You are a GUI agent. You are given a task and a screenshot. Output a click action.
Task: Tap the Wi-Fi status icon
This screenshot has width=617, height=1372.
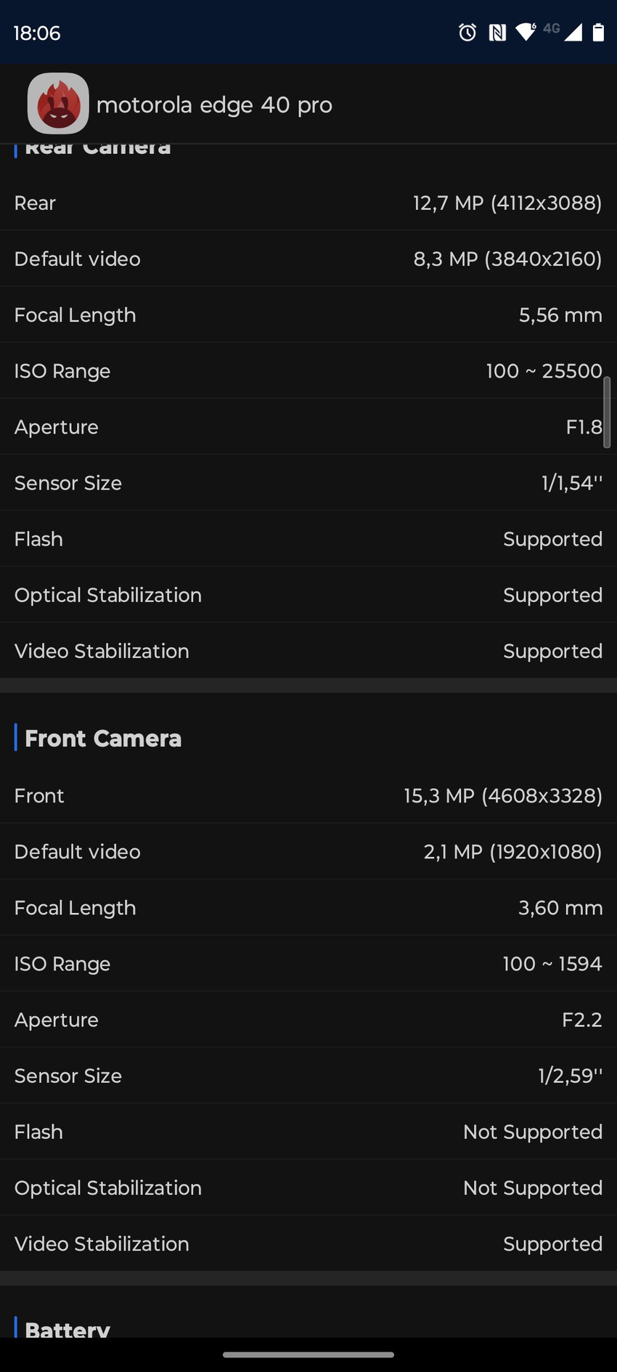click(x=525, y=32)
